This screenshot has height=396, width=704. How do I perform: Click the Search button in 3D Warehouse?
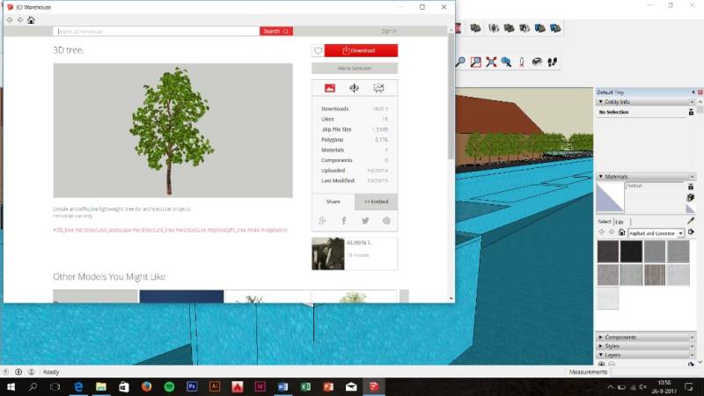[x=276, y=31]
